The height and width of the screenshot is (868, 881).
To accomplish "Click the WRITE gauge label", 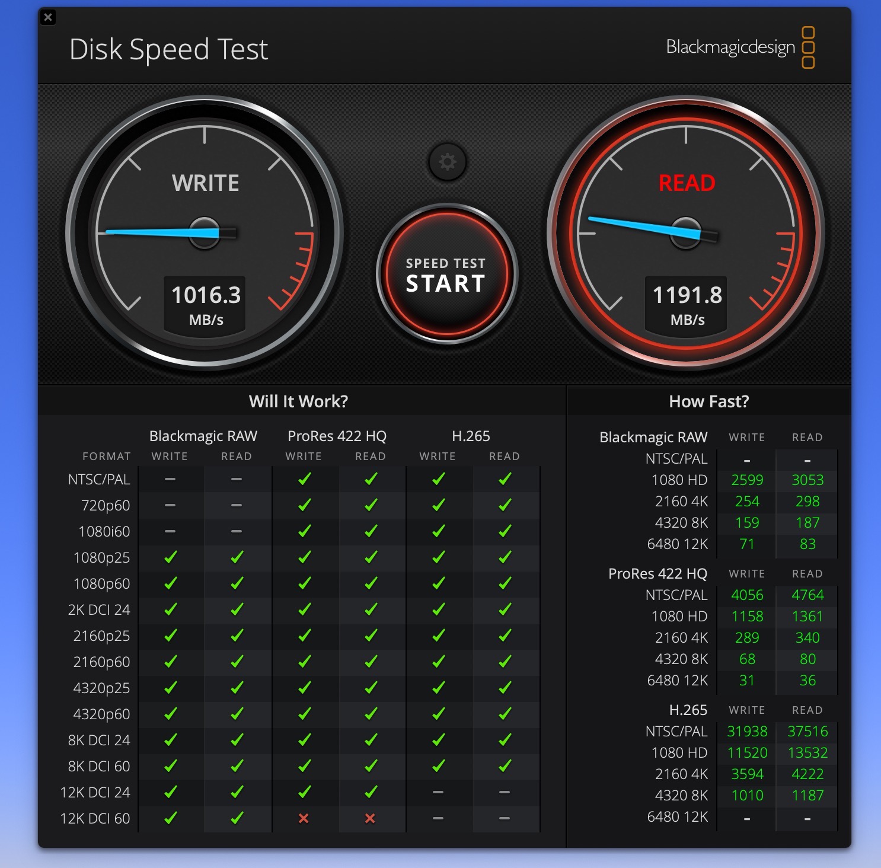I will [206, 183].
